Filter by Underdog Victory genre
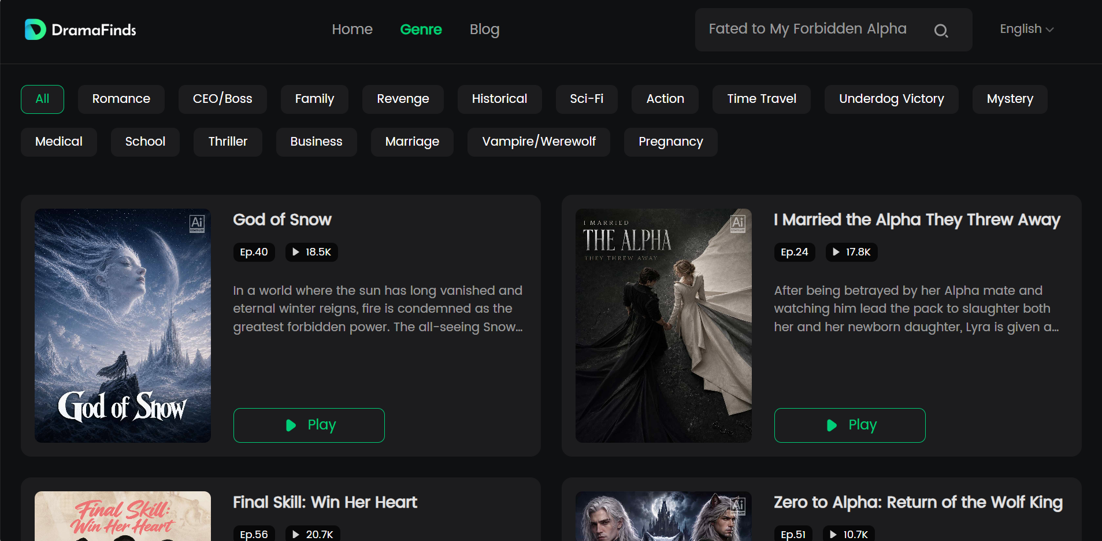Viewport: 1102px width, 541px height. (x=891, y=99)
